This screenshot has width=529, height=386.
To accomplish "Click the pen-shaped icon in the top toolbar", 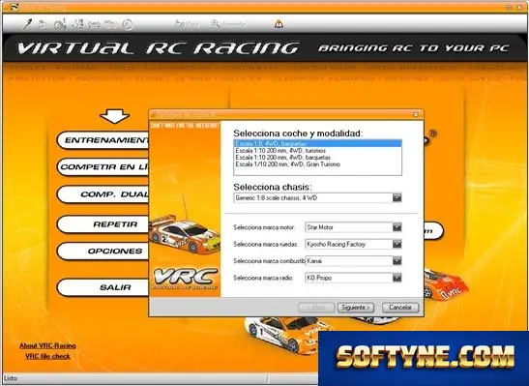I will click(x=28, y=24).
